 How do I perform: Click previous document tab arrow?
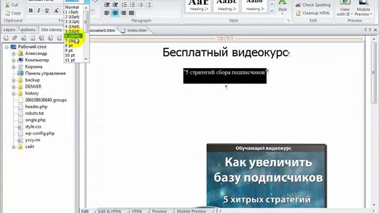coord(365,30)
